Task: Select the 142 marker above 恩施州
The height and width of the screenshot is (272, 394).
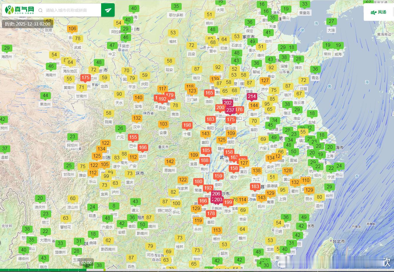Action: (x=170, y=162)
